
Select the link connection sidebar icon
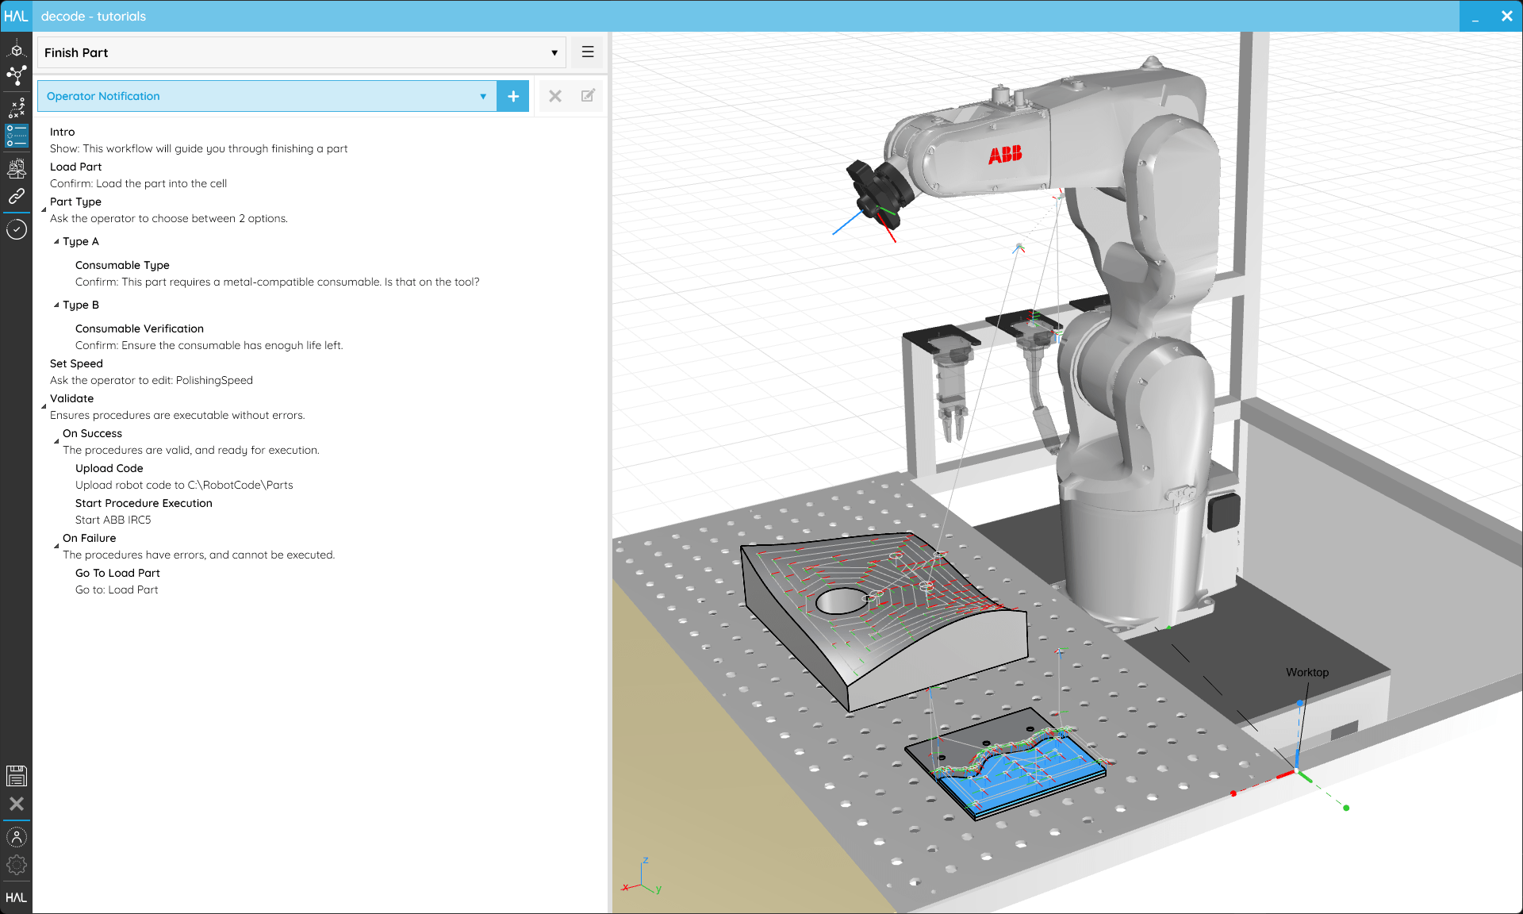17,198
